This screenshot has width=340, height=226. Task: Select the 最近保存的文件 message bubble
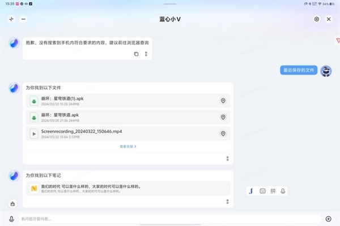(x=298, y=70)
